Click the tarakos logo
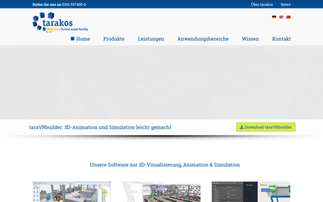The width and height of the screenshot is (323, 202). pos(60,23)
